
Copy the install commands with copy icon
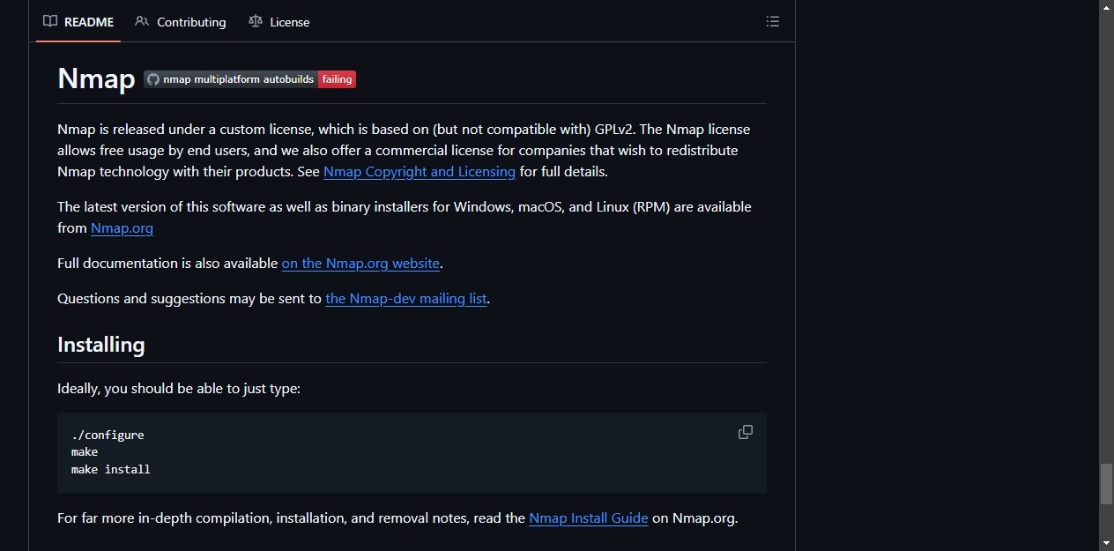tap(746, 432)
